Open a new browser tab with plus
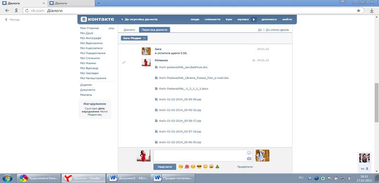 click(x=99, y=3)
